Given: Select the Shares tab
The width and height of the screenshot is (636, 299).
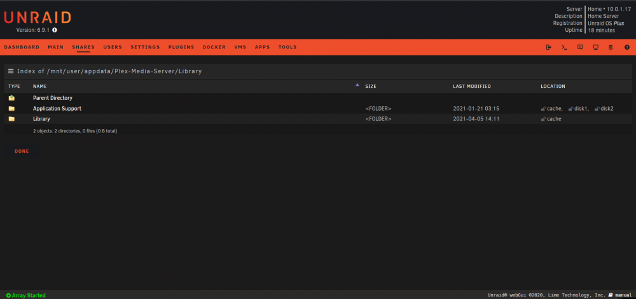Looking at the screenshot, I should 83,47.
